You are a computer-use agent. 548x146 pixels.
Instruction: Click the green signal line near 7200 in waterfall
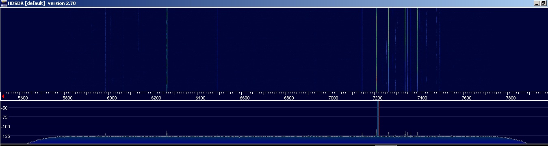point(376,49)
